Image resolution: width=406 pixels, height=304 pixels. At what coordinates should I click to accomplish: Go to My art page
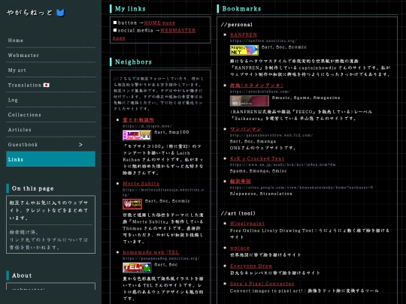(51, 70)
